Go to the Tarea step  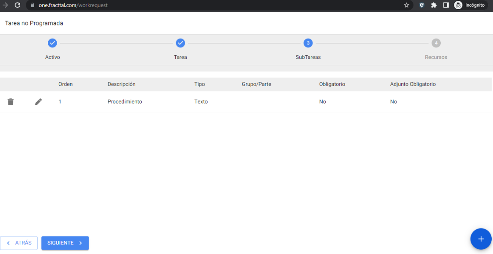coord(180,43)
